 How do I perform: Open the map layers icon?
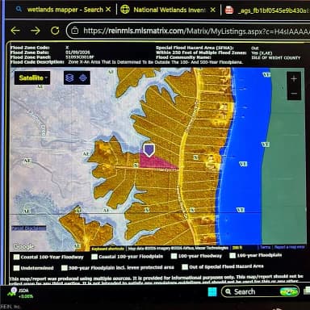click(x=69, y=78)
